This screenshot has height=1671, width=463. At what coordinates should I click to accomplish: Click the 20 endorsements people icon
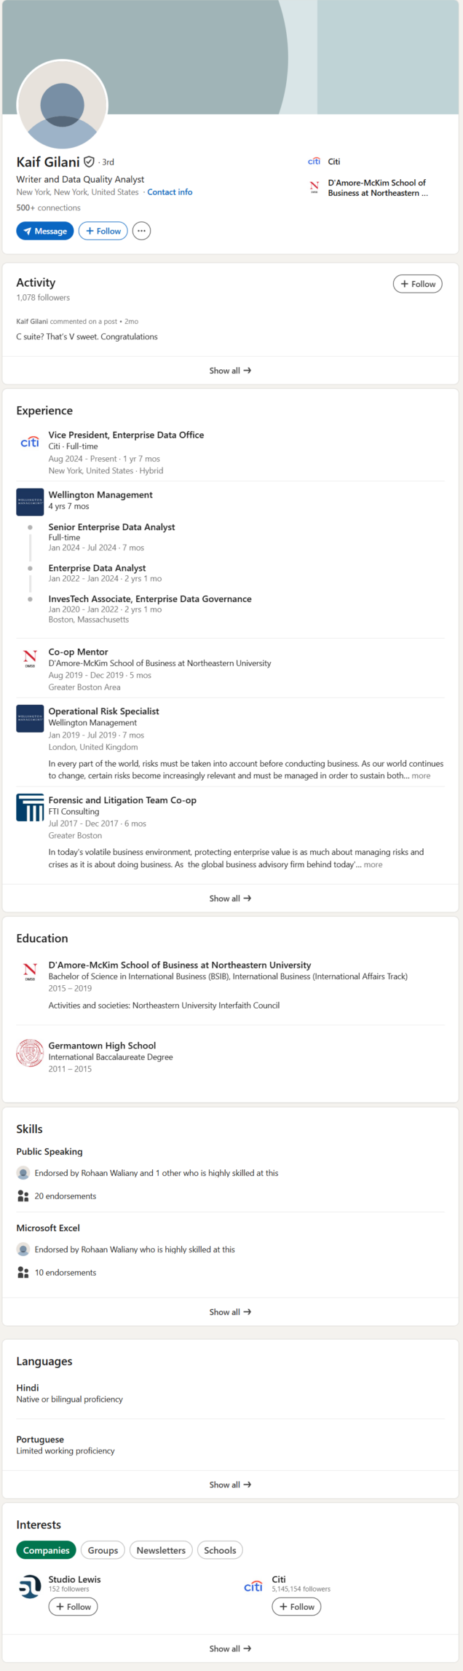pyautogui.click(x=23, y=1196)
